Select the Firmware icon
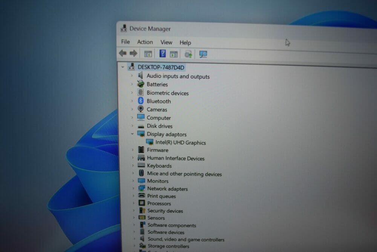This screenshot has height=252, width=377. coord(141,150)
